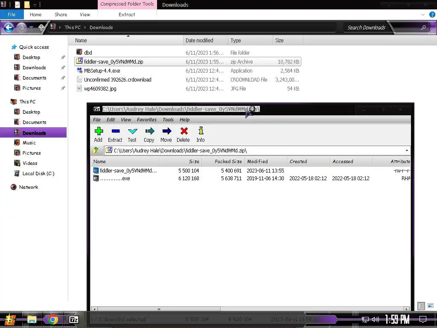437x328 pixels.
Task: Launch Google Chrome from taskbar
Action: point(52,319)
